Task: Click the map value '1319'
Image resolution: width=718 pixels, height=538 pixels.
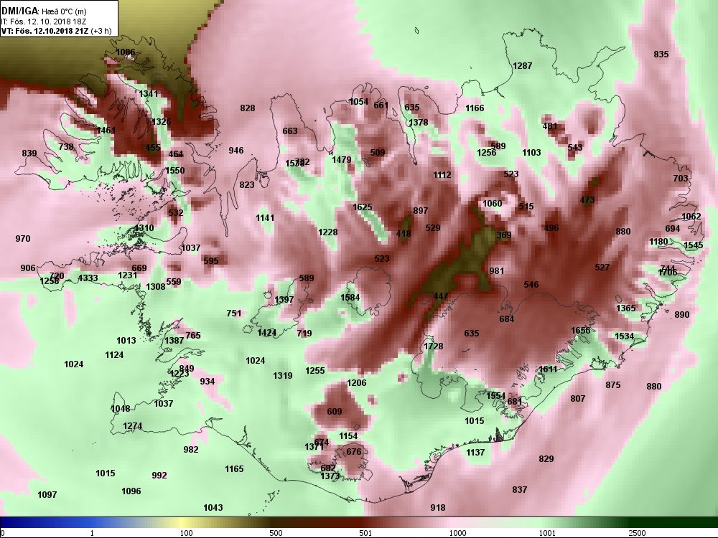Action: [282, 376]
